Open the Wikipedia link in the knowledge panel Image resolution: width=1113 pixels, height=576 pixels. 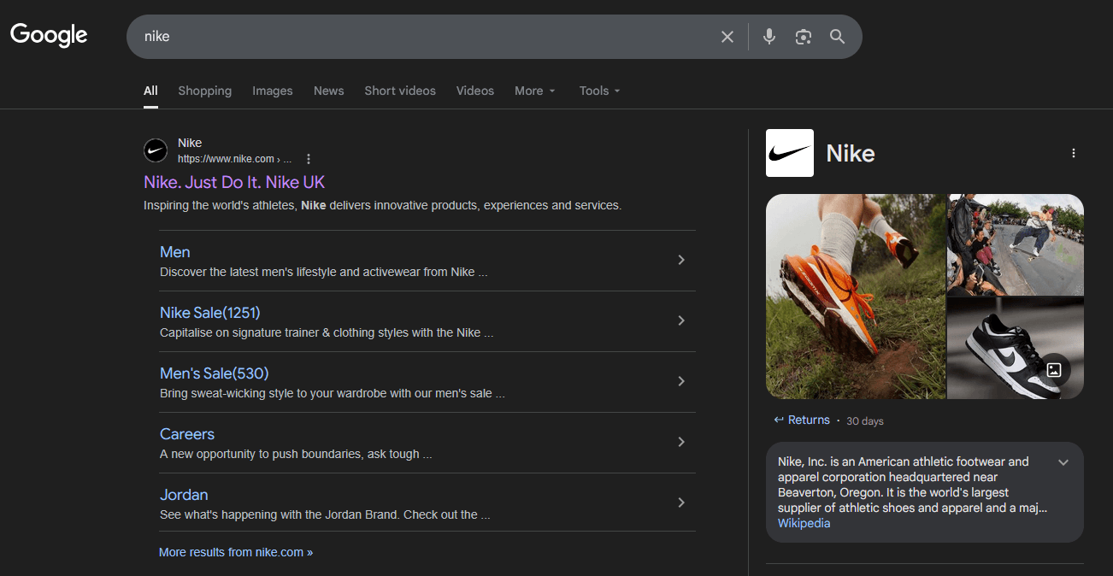click(803, 522)
